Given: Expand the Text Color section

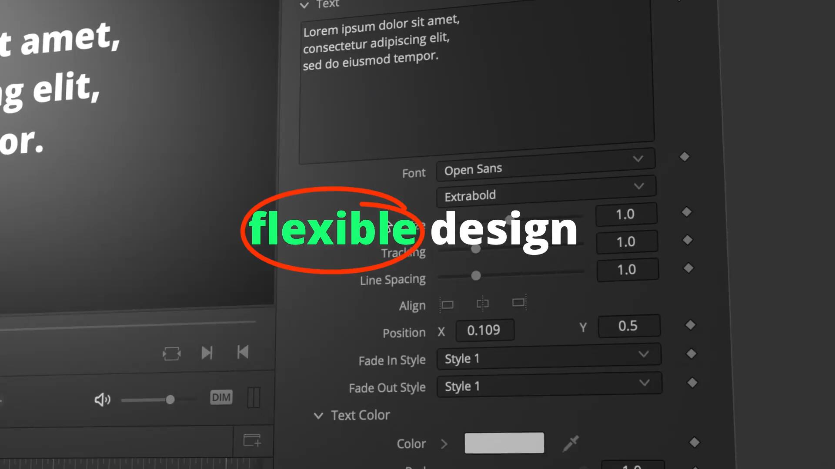Looking at the screenshot, I should click(x=319, y=415).
